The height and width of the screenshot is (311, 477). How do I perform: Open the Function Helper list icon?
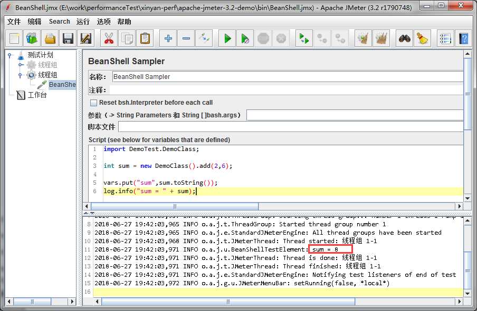point(445,38)
